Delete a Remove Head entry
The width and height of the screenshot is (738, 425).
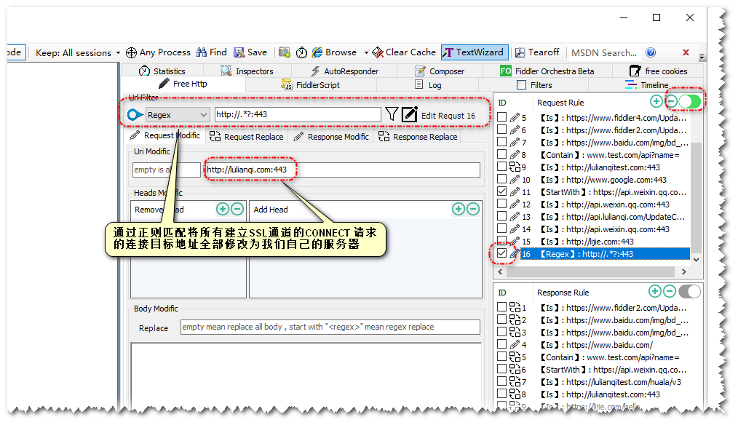pos(238,209)
